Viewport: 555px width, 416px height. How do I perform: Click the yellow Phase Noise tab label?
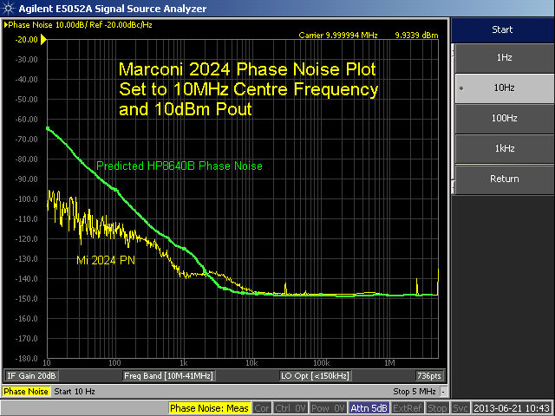point(26,392)
